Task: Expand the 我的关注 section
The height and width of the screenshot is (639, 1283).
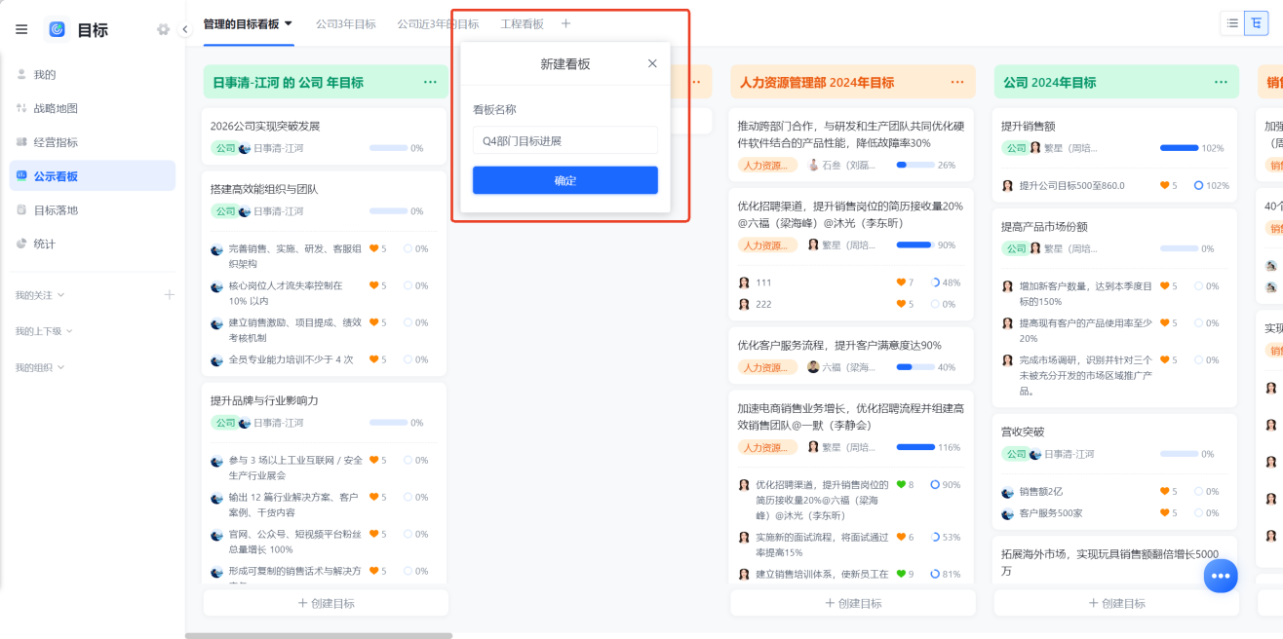Action: coord(40,295)
